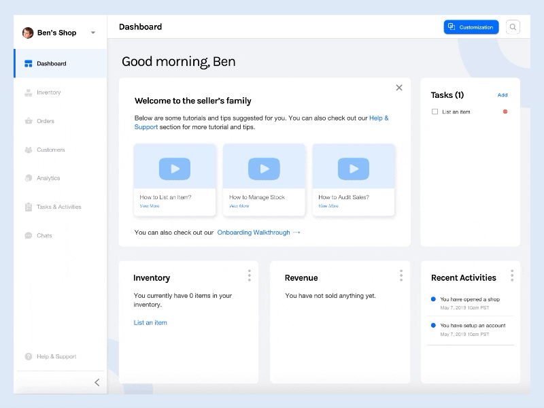
Task: Click the Dashboard sidebar icon
Action: pos(29,63)
